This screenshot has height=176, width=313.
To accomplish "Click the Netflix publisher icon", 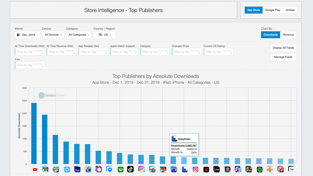I will [x=206, y=169].
